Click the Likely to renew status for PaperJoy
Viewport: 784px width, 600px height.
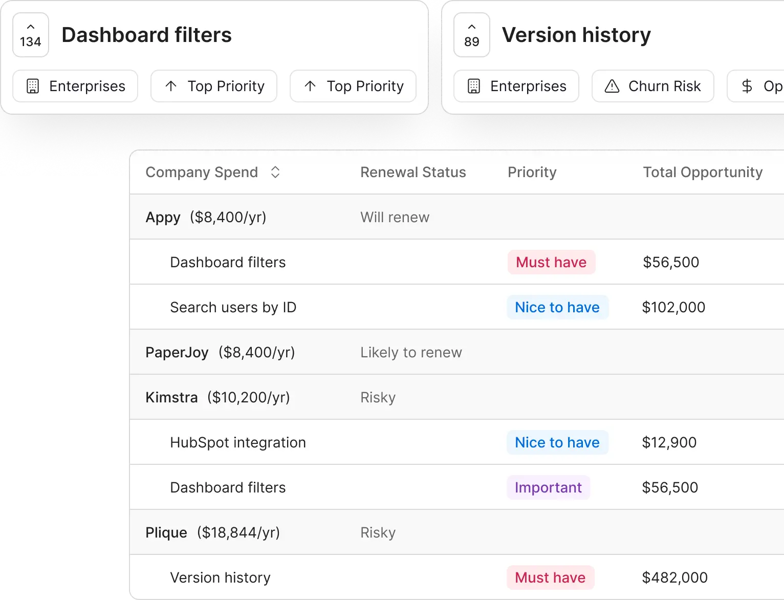click(x=411, y=352)
